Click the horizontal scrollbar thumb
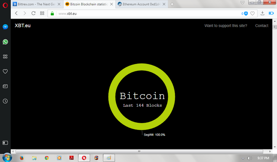 (x=139, y=152)
